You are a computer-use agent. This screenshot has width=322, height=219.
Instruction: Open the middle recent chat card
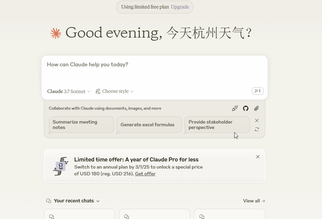pos(155,214)
